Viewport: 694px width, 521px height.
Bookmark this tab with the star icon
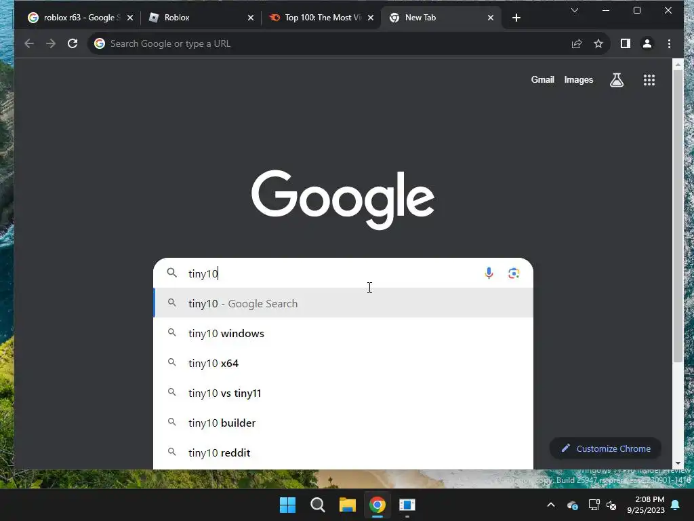pyautogui.click(x=598, y=43)
